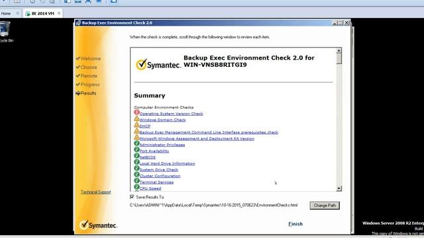Click the report vertical scrollbar thumb
Viewport: 424px width, 238px height.
(339, 59)
